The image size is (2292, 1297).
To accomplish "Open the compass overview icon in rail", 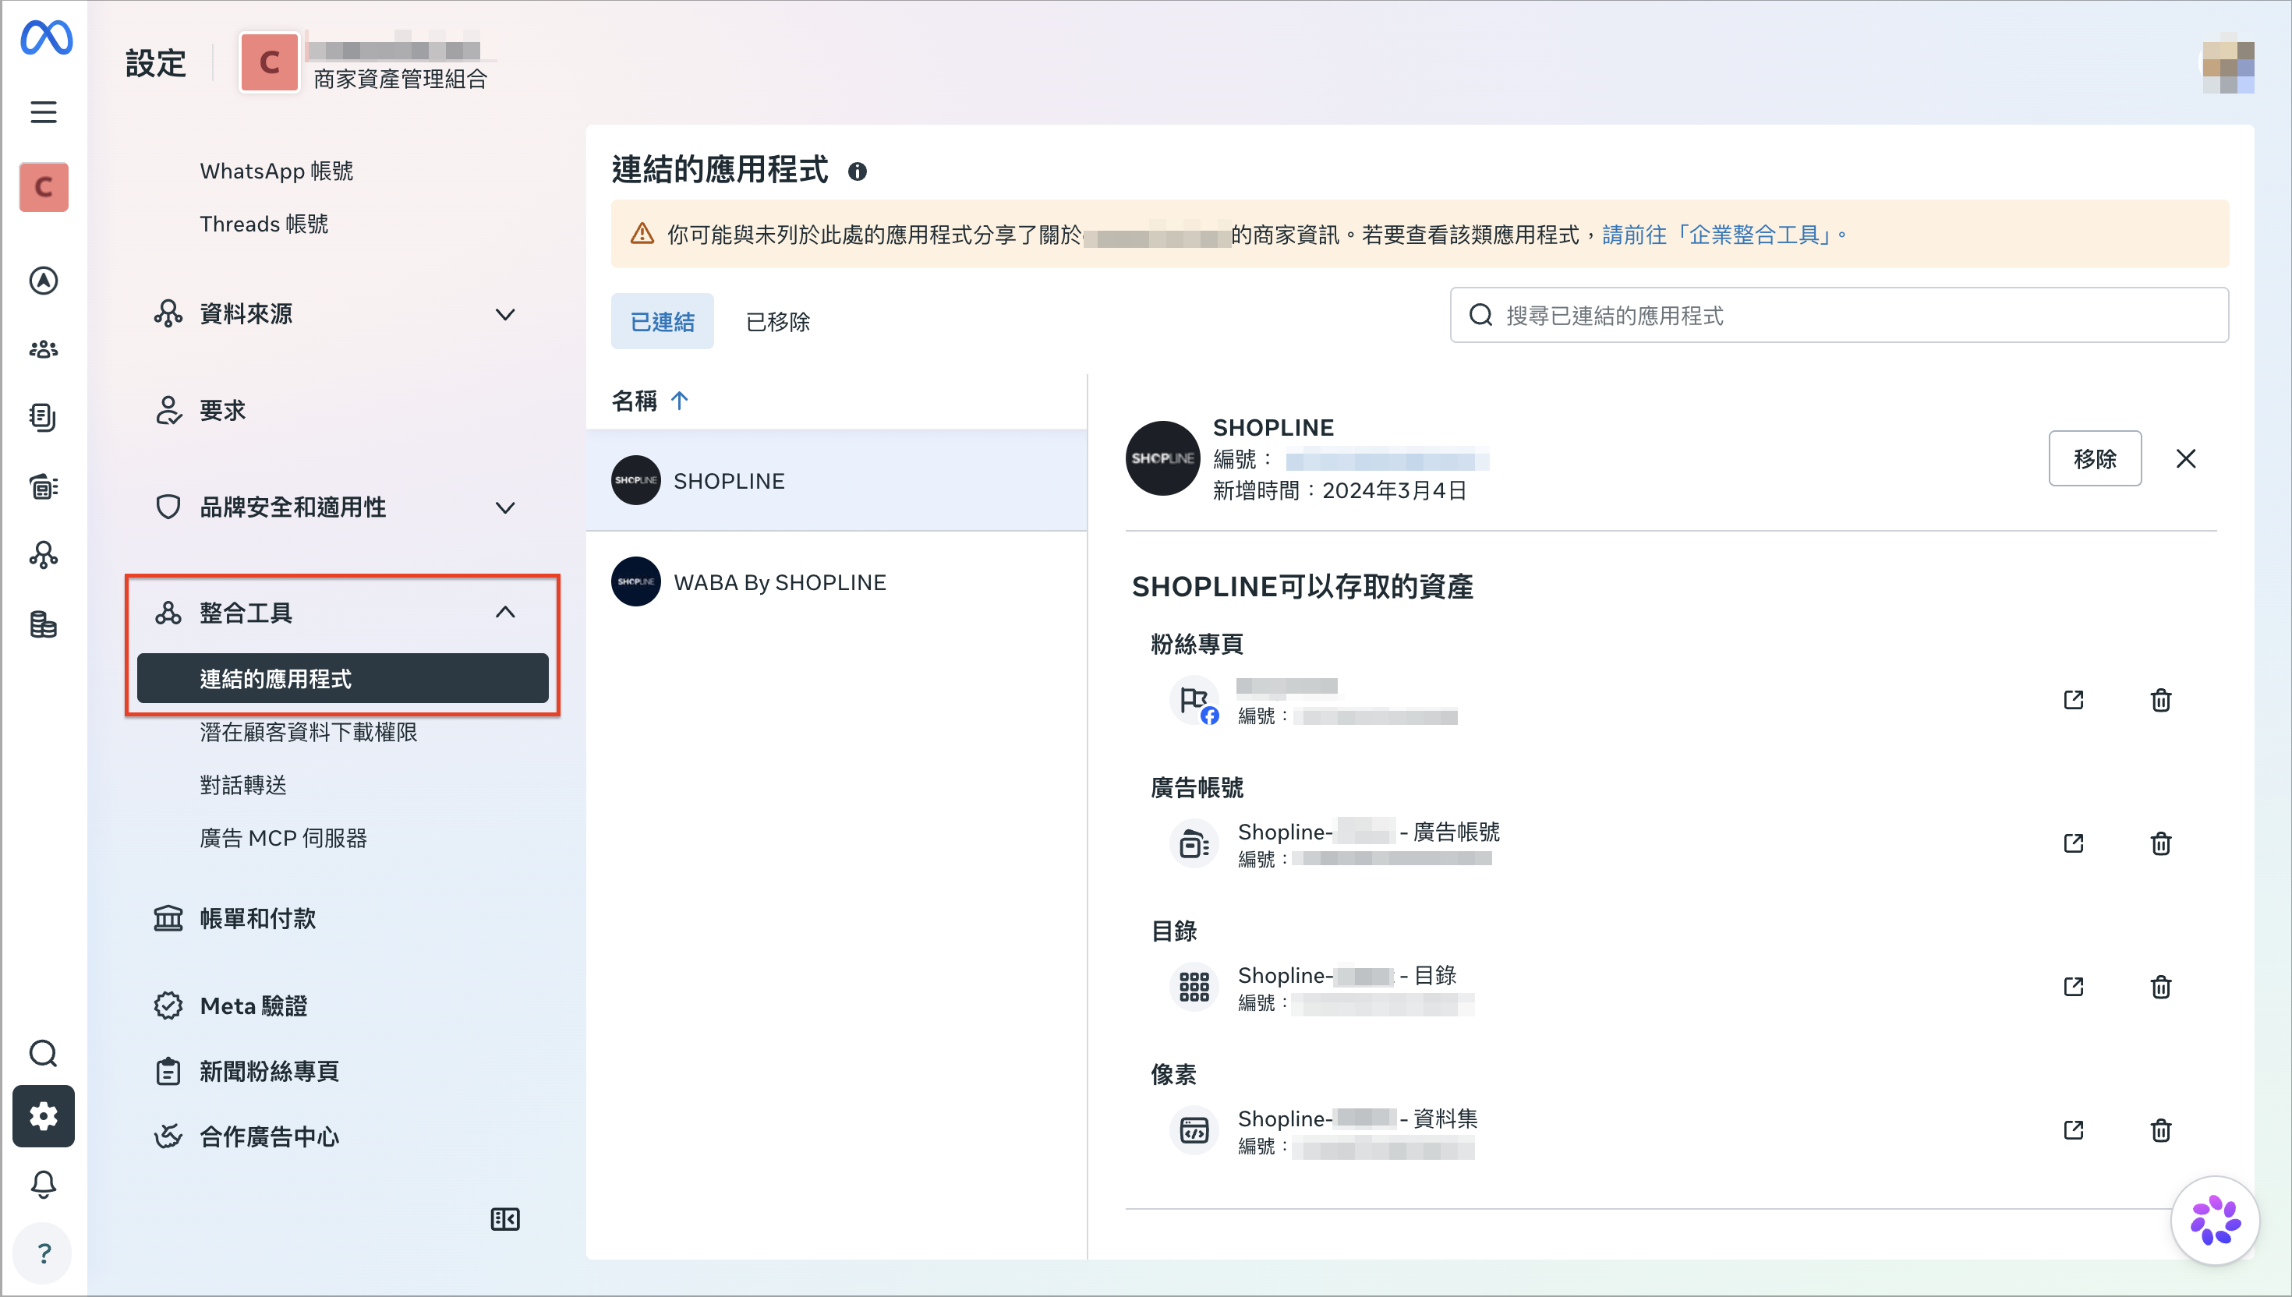I will [44, 281].
